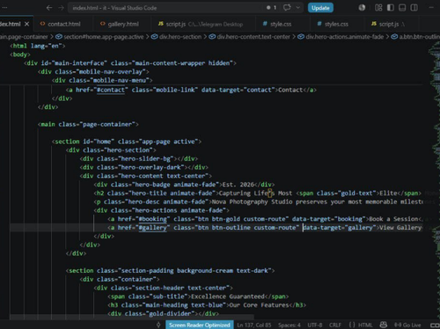Close the index.html tab

(26, 24)
